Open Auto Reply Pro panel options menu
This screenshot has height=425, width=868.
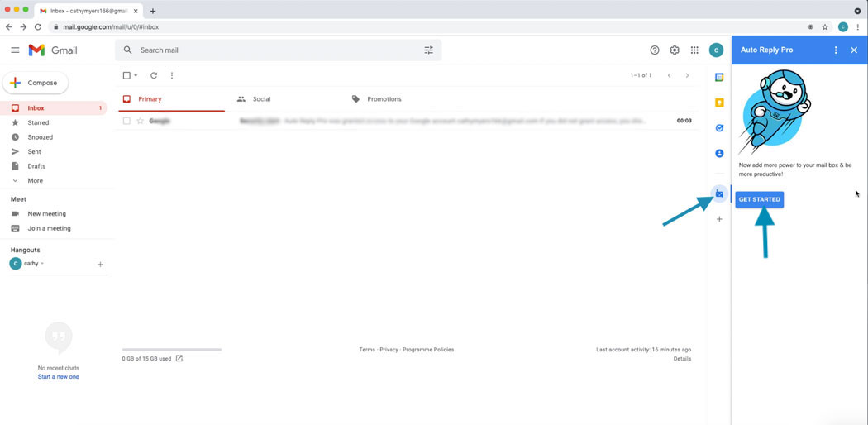click(x=836, y=50)
